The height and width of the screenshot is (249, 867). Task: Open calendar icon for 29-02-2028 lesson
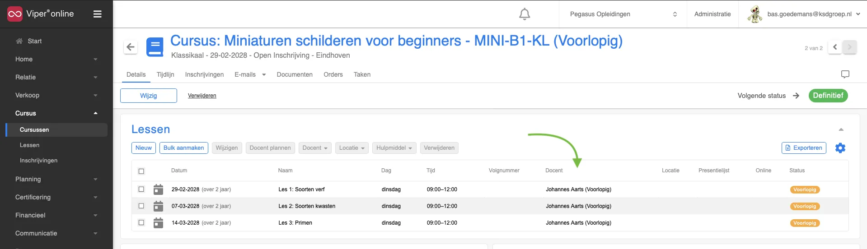pos(158,189)
